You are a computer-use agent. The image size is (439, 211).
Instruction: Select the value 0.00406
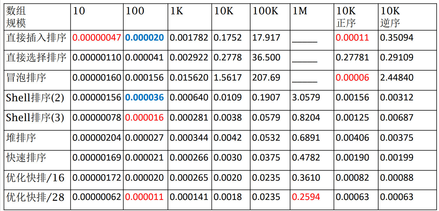coord(352,137)
